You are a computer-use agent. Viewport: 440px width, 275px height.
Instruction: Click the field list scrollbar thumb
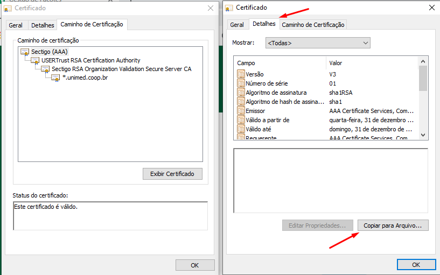[x=423, y=79]
